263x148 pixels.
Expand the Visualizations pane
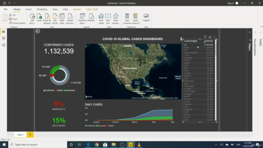point(255,32)
